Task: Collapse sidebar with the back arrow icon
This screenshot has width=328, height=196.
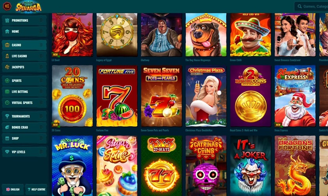Action: [7, 6]
